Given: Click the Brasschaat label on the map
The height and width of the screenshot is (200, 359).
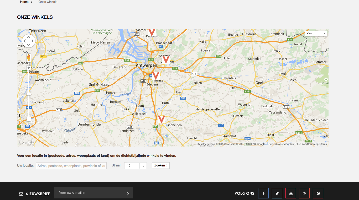Looking at the screenshot, I should coord(164,43).
